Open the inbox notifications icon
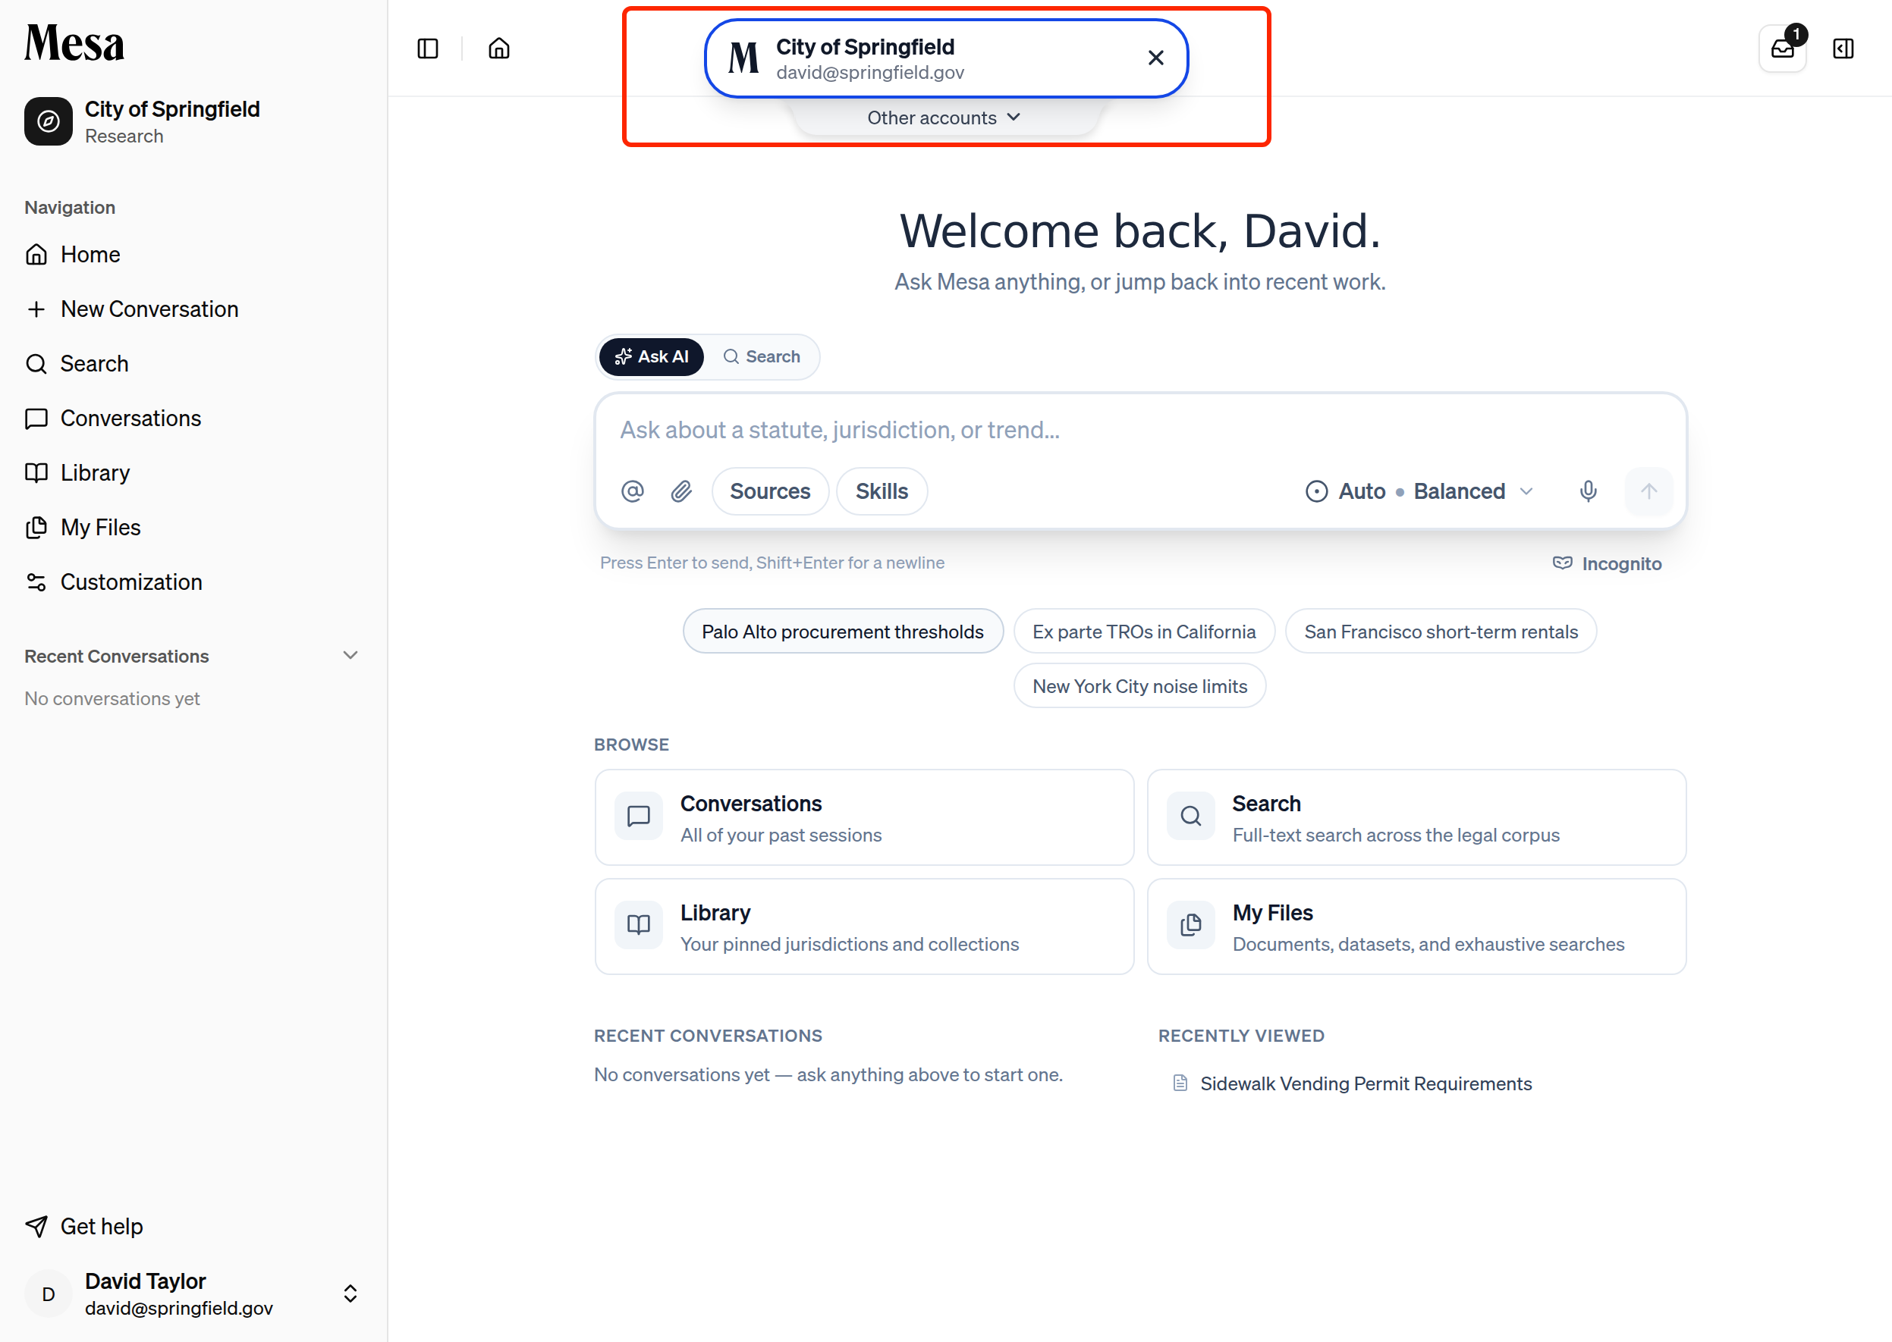 click(x=1782, y=49)
